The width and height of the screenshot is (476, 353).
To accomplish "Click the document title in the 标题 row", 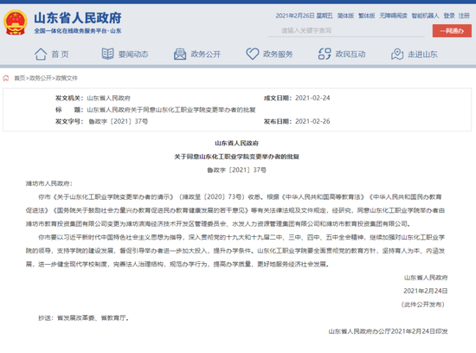I will point(171,110).
